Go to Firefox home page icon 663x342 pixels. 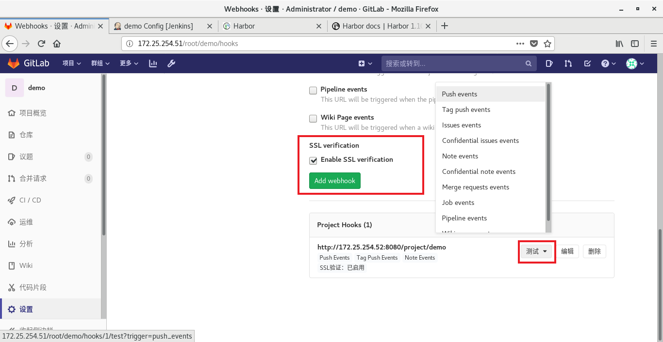coord(57,44)
